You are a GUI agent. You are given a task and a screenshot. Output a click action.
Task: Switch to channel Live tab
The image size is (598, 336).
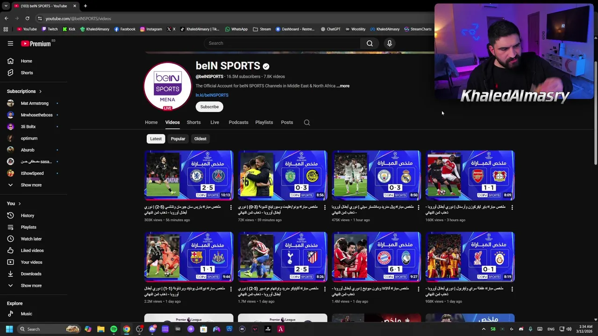214,122
